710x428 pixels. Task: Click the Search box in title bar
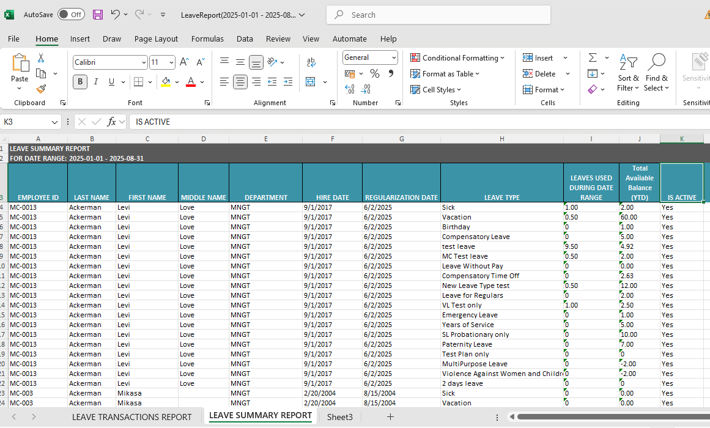pyautogui.click(x=438, y=15)
